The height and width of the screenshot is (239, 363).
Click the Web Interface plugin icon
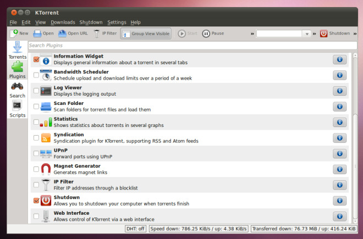coord(46,216)
